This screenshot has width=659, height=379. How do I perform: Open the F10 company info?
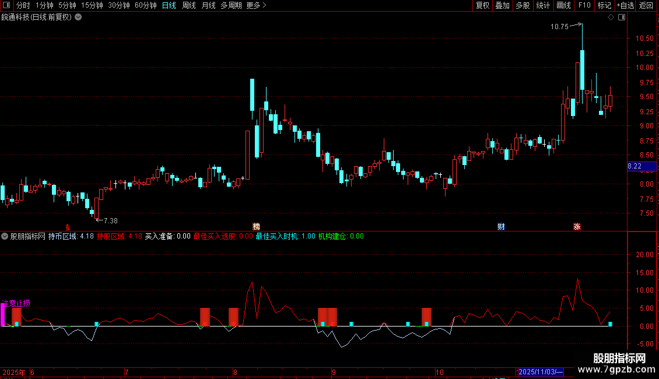click(584, 5)
